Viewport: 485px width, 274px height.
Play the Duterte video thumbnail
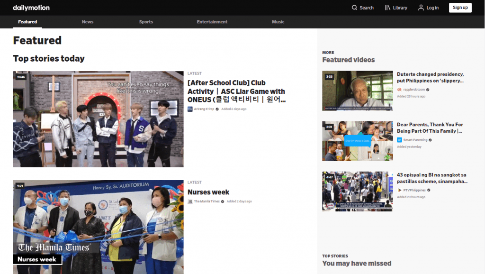[358, 91]
